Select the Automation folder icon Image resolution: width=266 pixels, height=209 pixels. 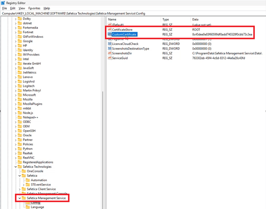pyautogui.click(x=28, y=180)
